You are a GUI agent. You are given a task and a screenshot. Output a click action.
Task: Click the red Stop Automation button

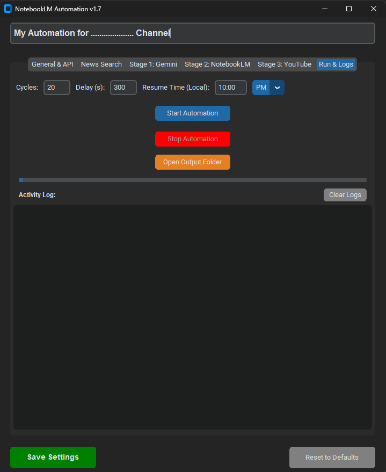pos(193,139)
